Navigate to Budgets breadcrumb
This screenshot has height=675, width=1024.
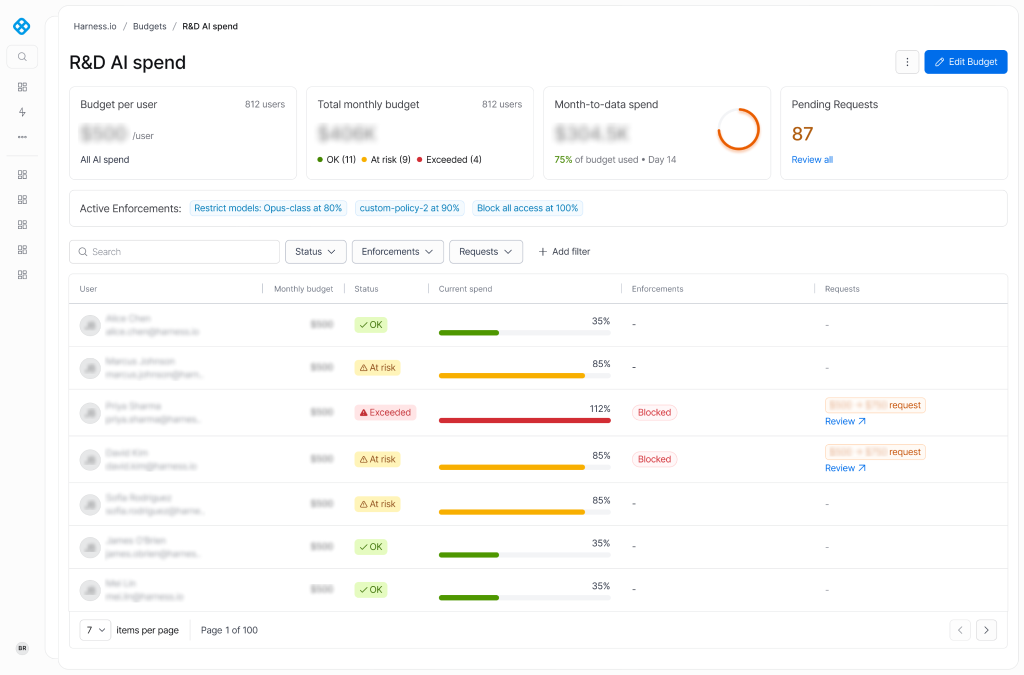pos(149,26)
